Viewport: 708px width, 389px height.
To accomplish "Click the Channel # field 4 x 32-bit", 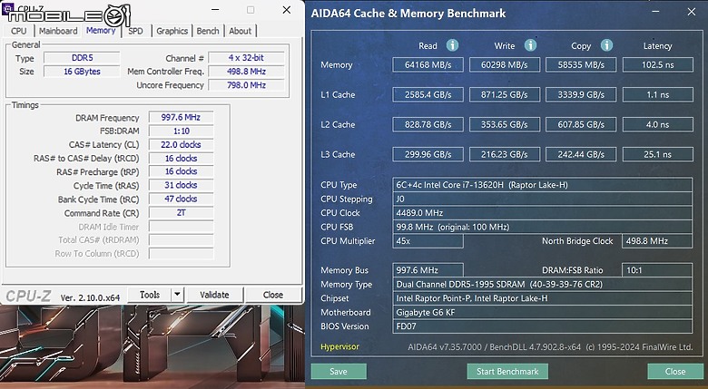I will (246, 58).
